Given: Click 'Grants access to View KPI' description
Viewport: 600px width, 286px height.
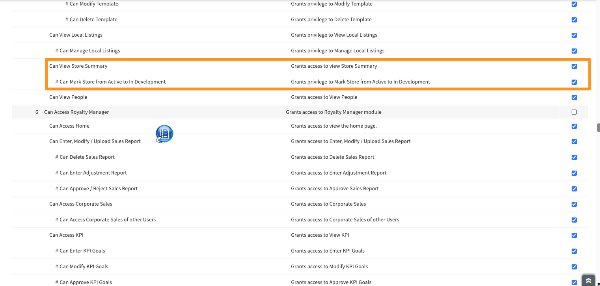Looking at the screenshot, I should point(320,235).
